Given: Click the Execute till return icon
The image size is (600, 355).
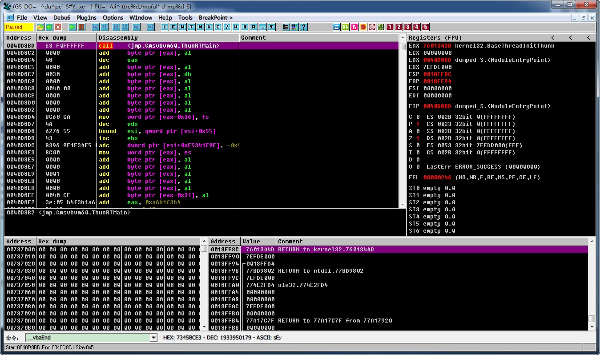Looking at the screenshot, I should (x=137, y=27).
